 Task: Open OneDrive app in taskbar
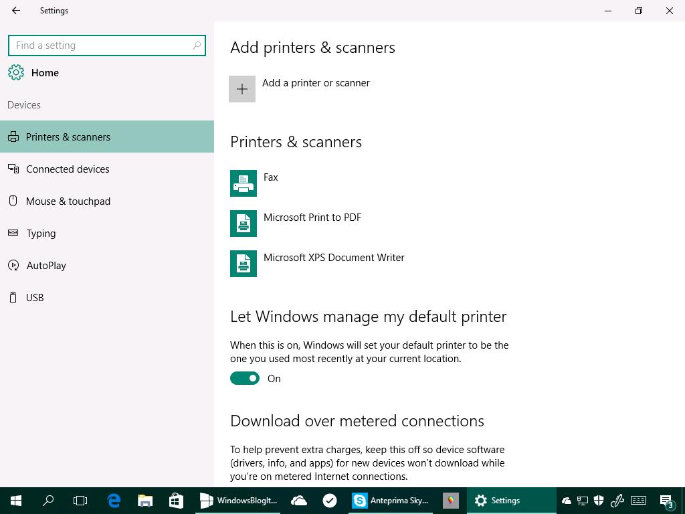click(299, 501)
